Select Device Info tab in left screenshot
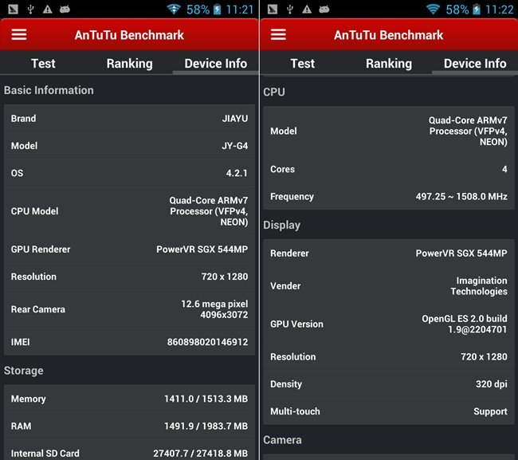 (216, 64)
